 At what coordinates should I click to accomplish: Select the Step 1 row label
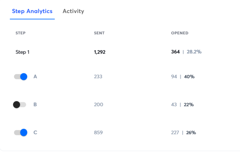(x=23, y=52)
